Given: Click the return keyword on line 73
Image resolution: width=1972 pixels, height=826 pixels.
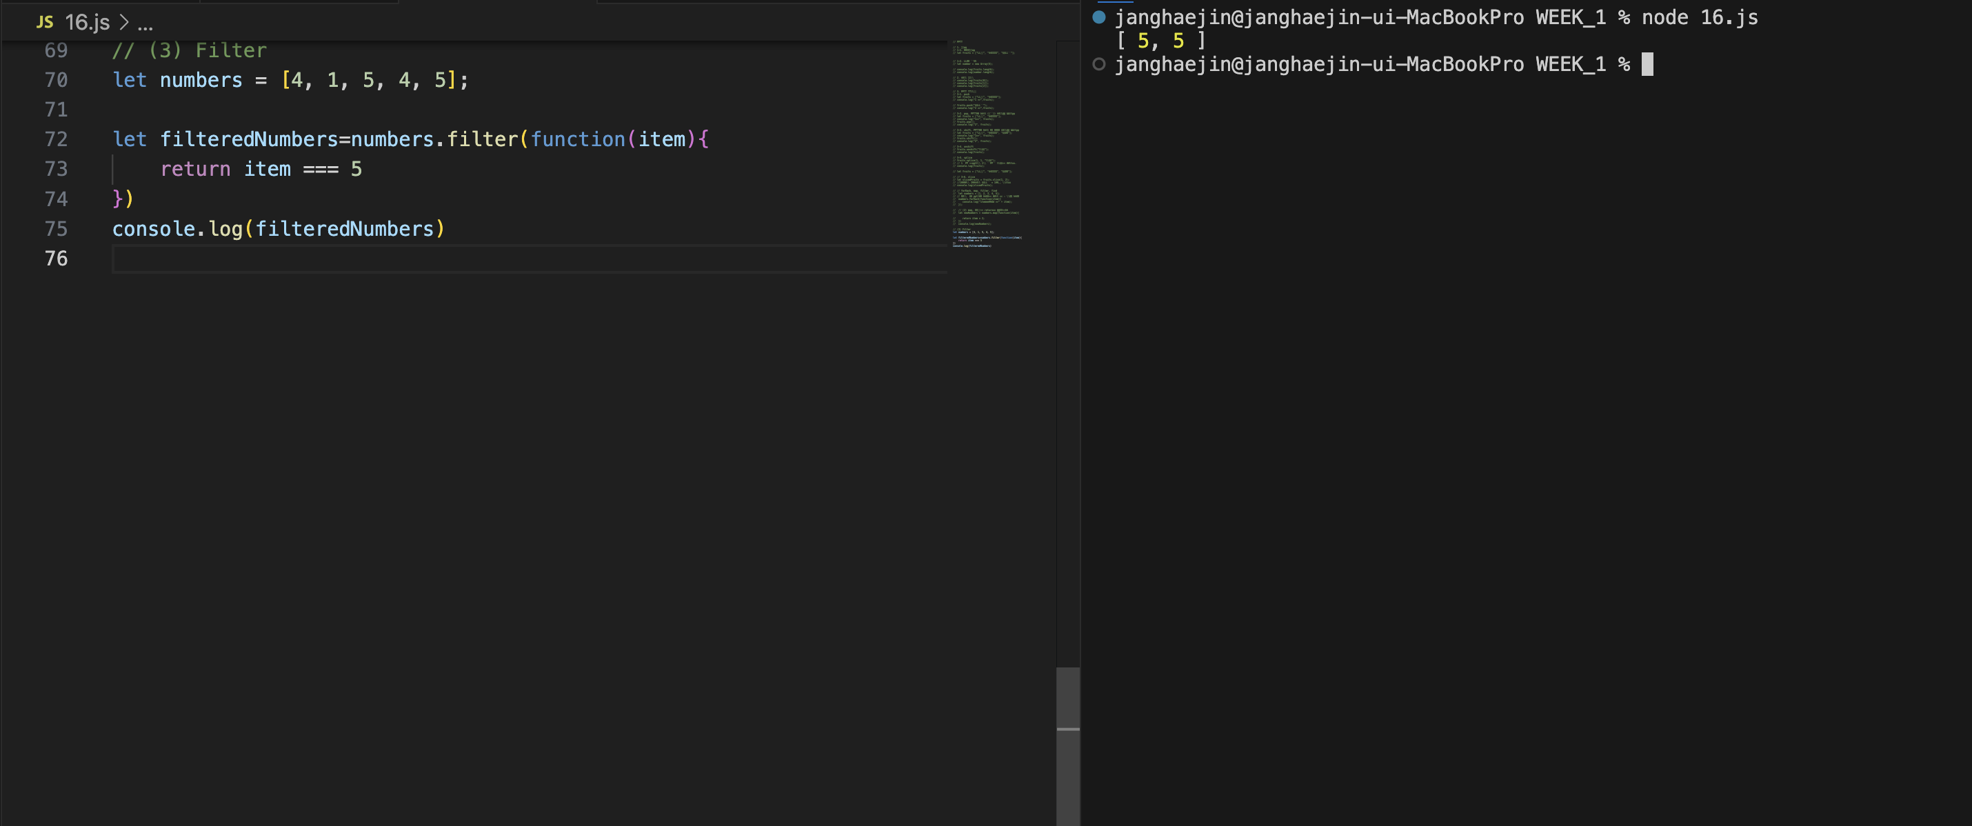Looking at the screenshot, I should (x=195, y=169).
